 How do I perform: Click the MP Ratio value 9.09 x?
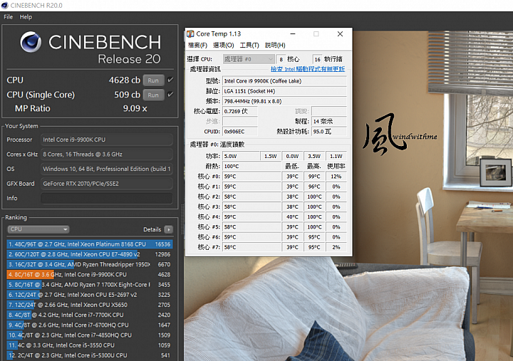click(x=135, y=108)
